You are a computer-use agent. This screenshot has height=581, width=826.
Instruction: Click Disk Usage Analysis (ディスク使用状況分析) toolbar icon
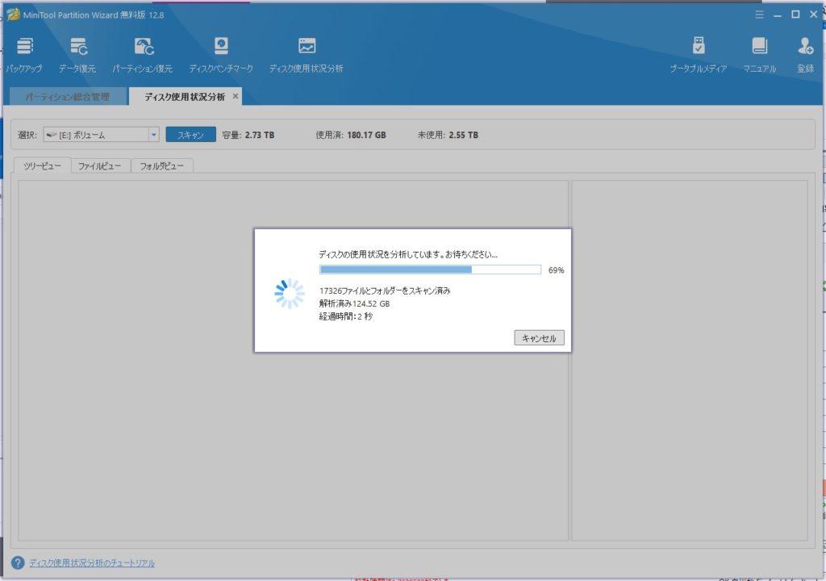307,46
